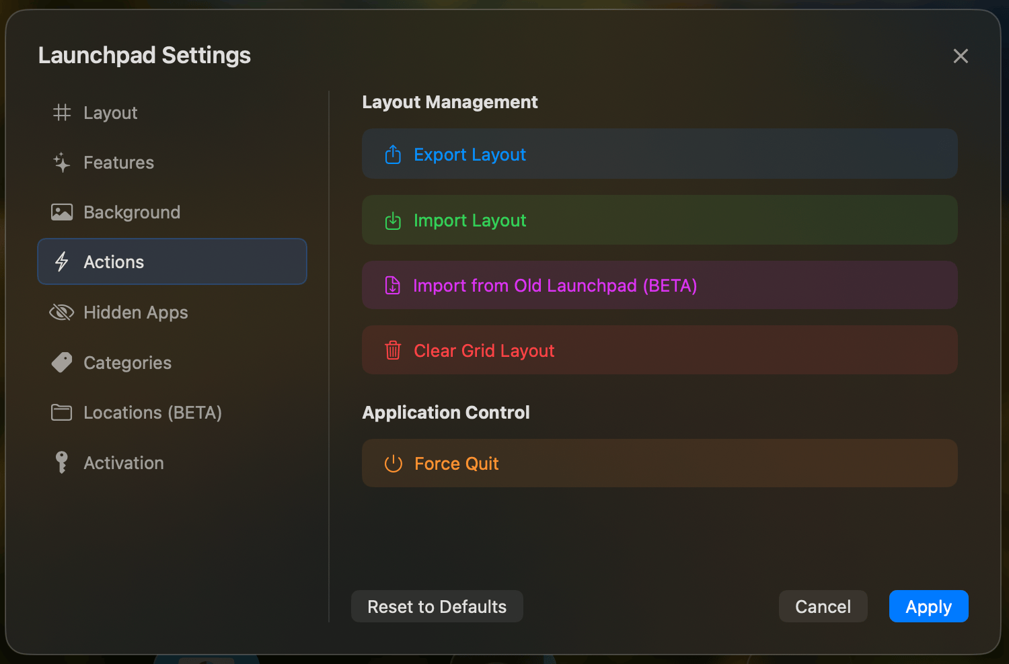Click the trash icon on Clear Grid Layout
The image size is (1009, 664).
(x=393, y=350)
